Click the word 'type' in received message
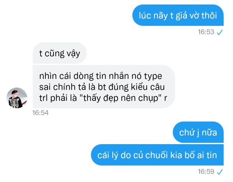The width and height of the screenshot is (233, 182). pos(153,77)
